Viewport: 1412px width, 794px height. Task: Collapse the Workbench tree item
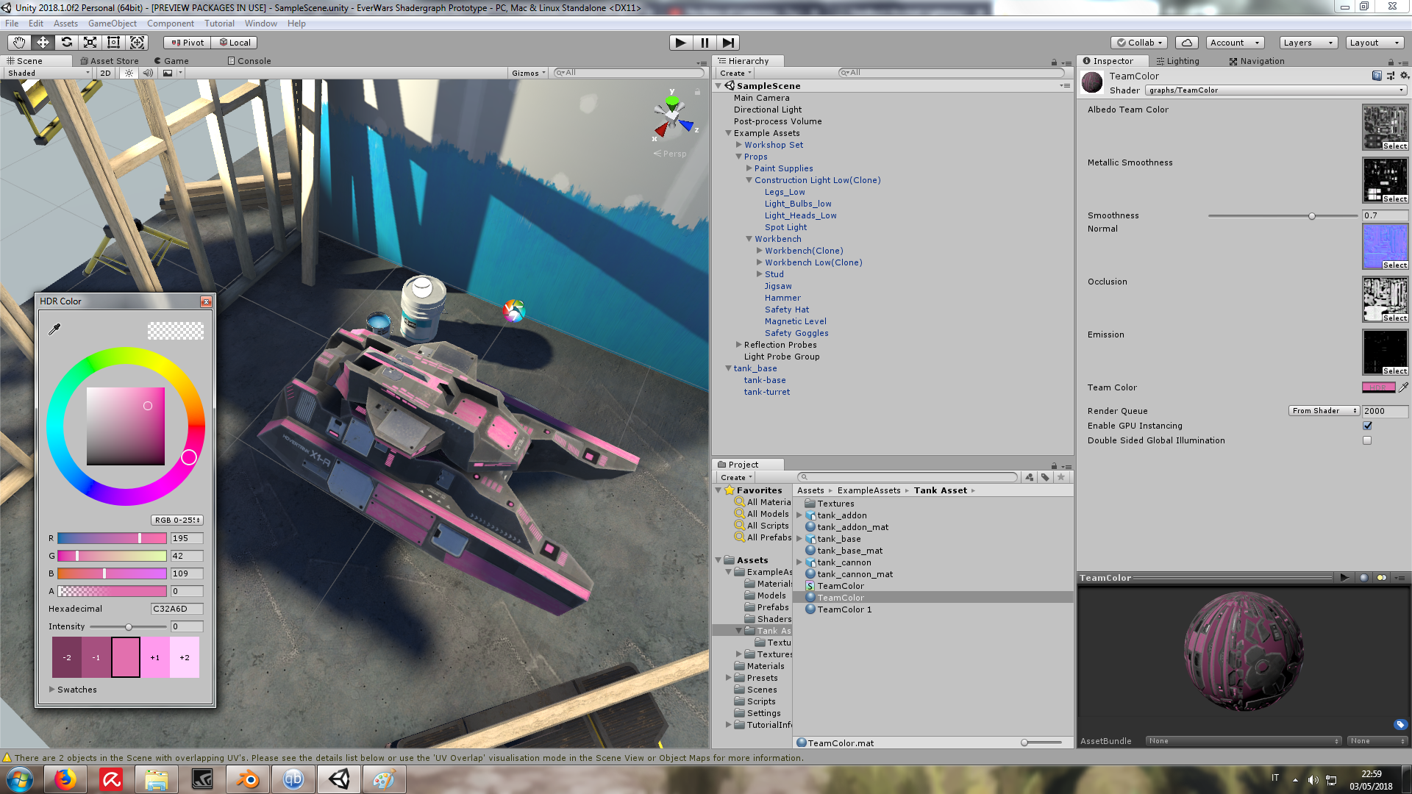tap(749, 239)
